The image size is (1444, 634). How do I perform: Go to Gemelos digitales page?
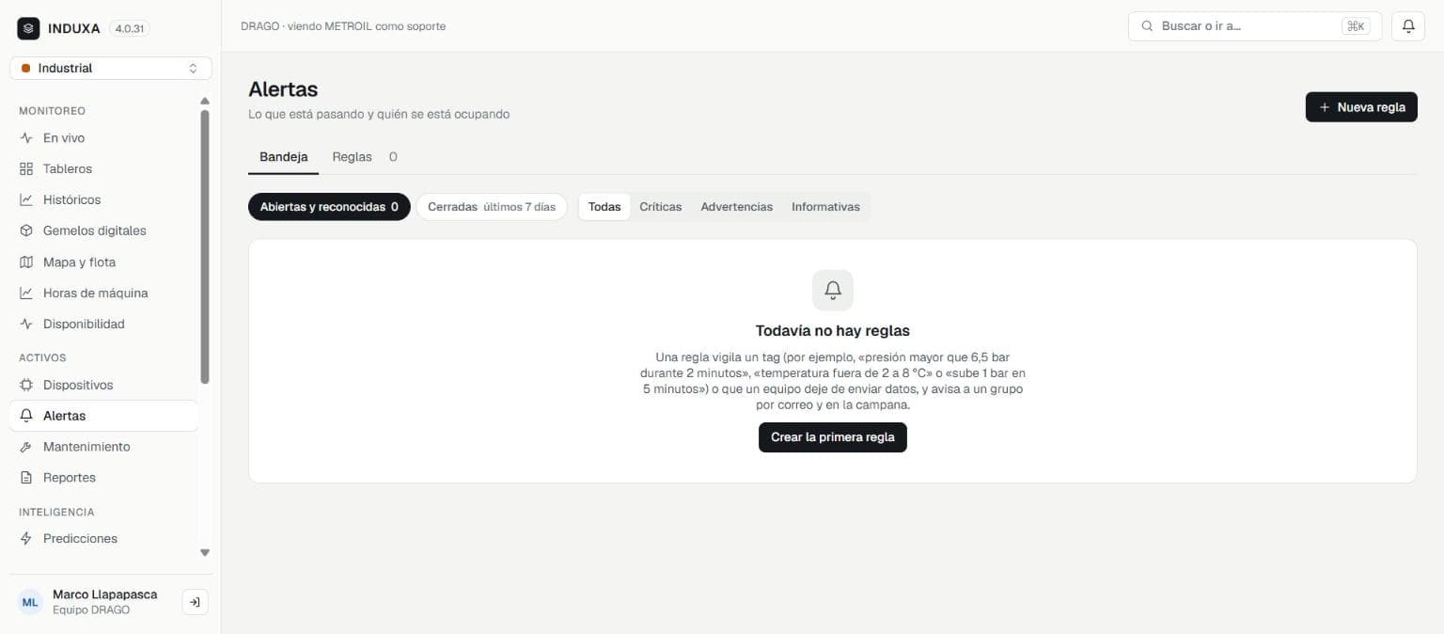point(103,231)
